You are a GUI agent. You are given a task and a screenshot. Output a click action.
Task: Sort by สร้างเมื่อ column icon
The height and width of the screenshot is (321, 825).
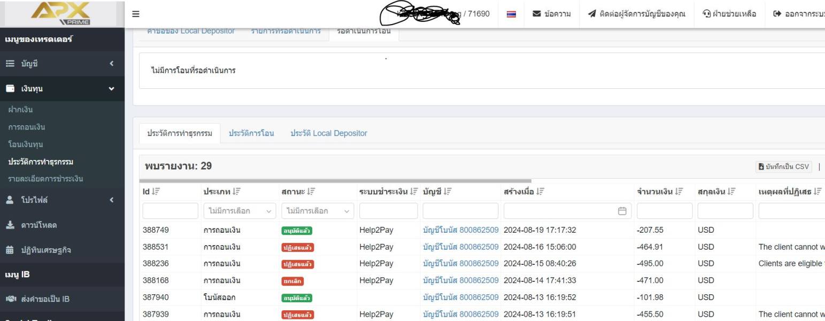[x=540, y=192]
